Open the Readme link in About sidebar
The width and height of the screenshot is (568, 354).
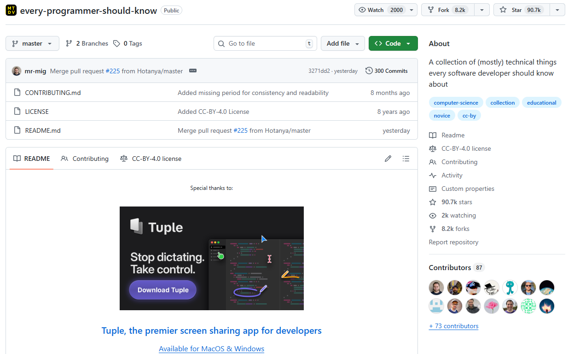447,135
